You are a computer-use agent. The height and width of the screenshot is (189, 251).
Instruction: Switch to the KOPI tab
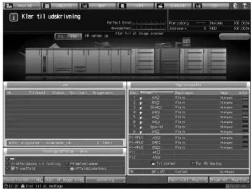(x=136, y=6)
